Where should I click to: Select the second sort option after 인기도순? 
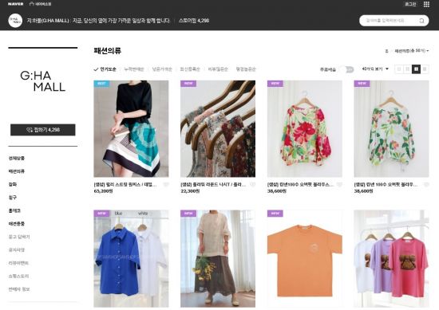[162, 69]
